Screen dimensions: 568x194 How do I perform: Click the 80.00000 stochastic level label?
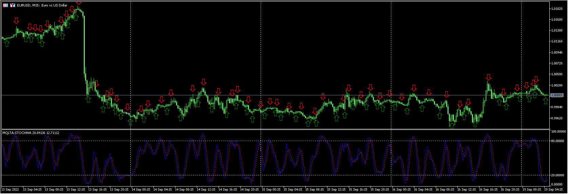[x=558, y=141]
